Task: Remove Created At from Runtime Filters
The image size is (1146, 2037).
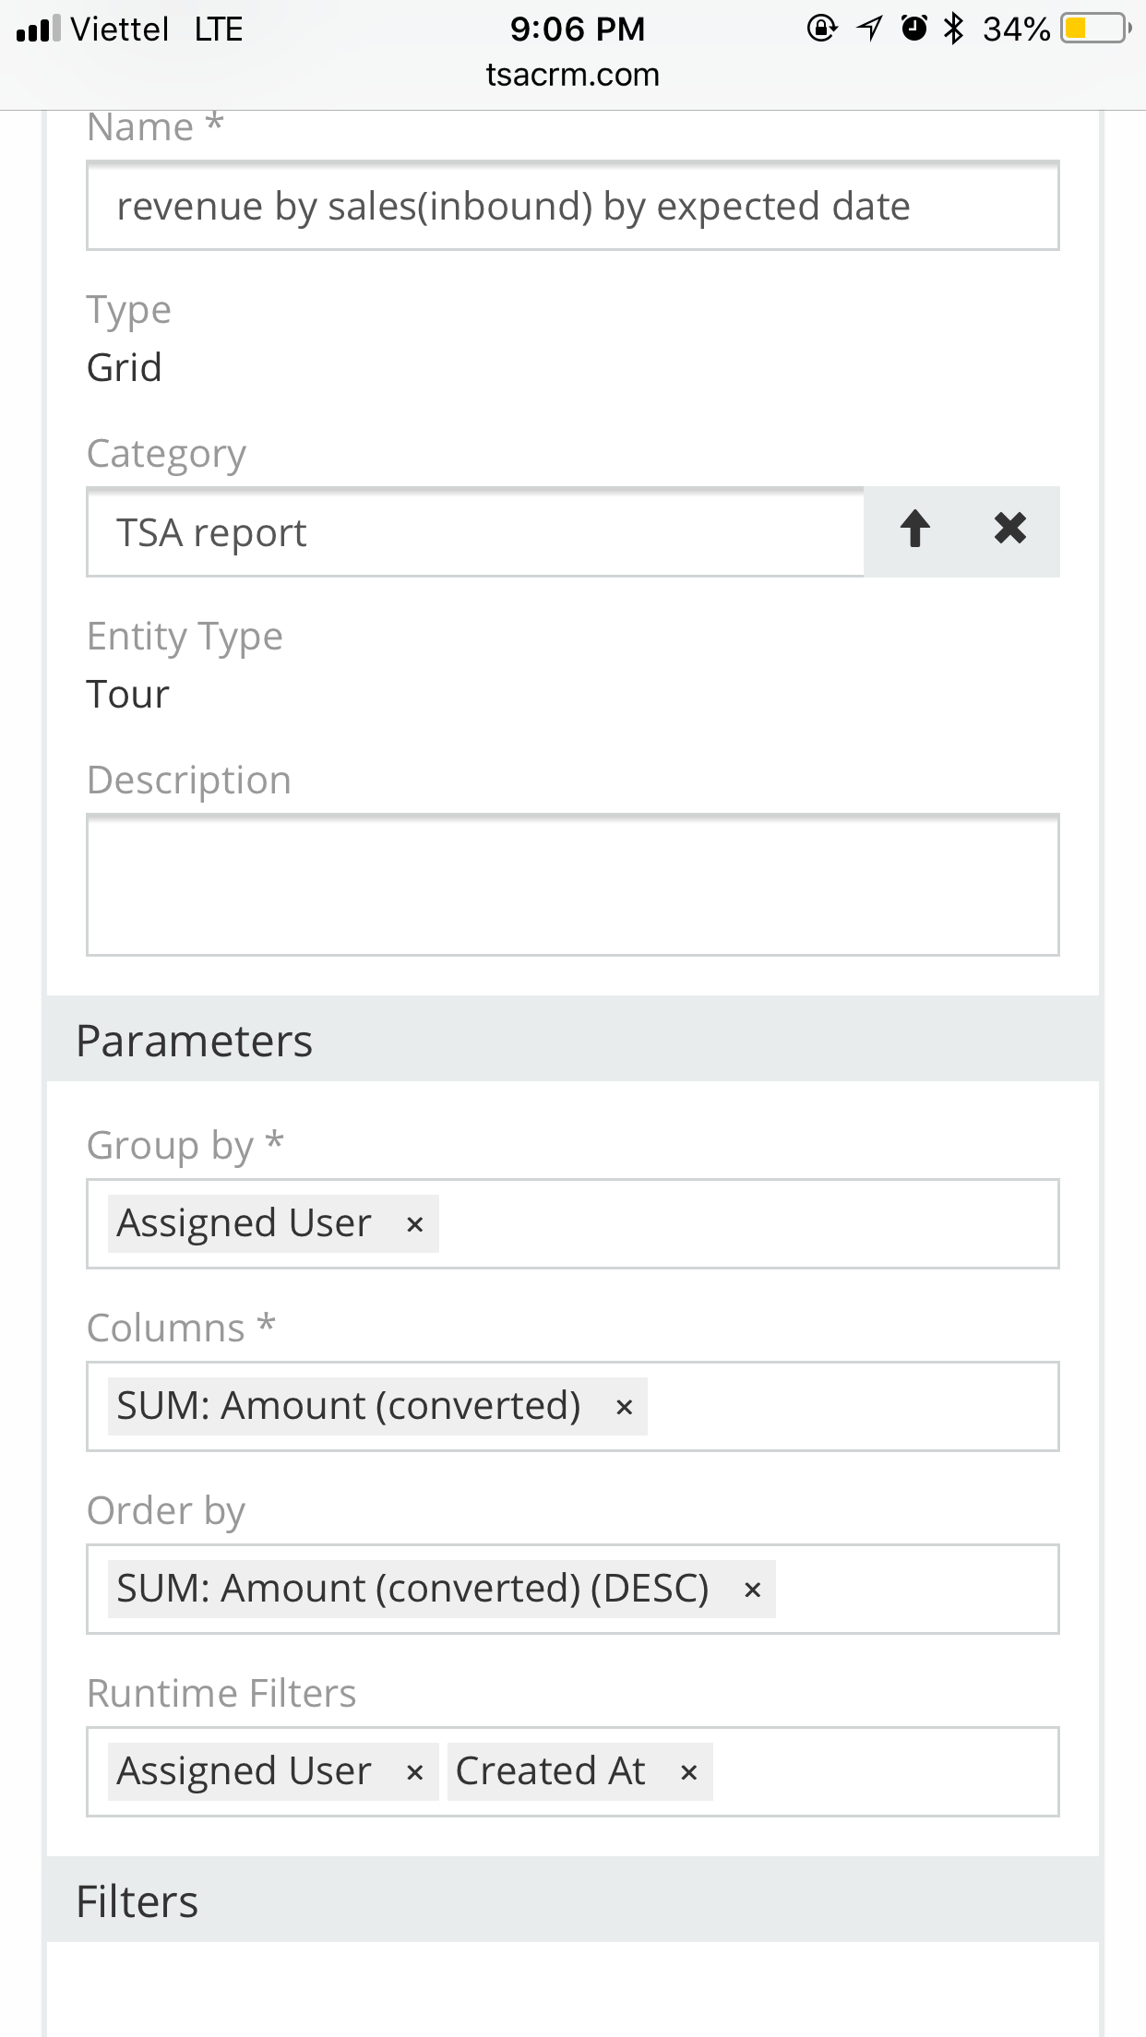Action: tap(688, 1773)
